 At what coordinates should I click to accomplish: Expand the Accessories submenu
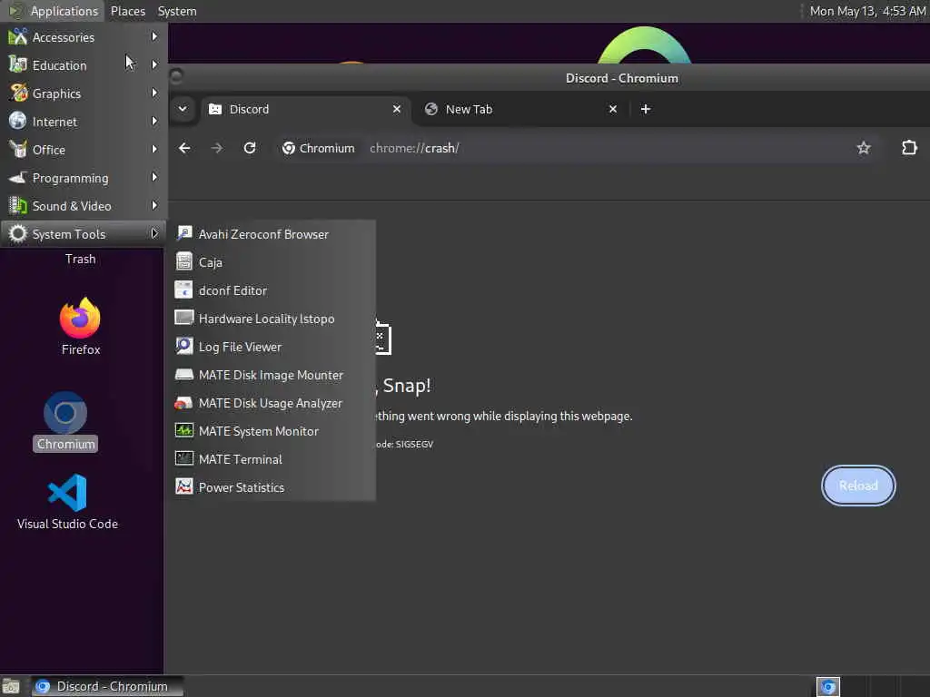[x=84, y=37]
